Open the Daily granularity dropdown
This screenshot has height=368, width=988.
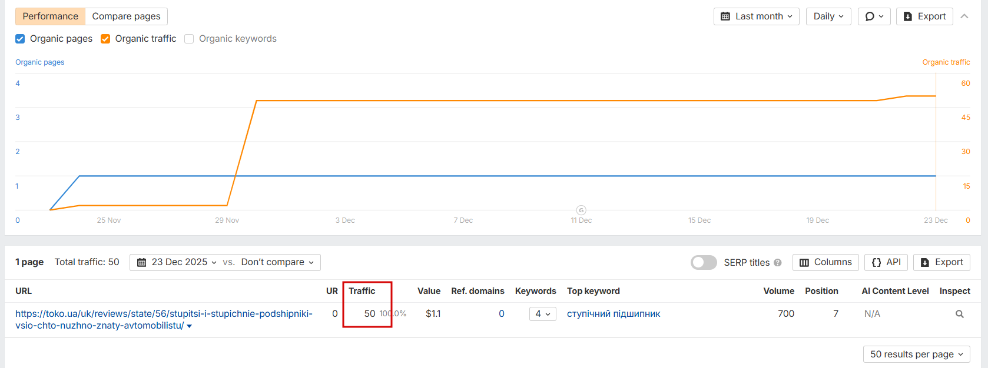(828, 16)
